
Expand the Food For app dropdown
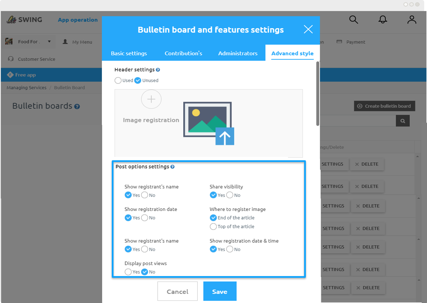(49, 42)
